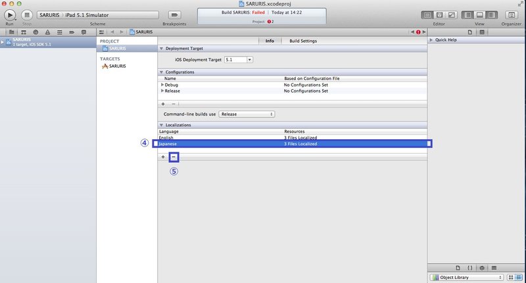Remove selected localization with minus button
Viewport: 526px width, 283px height.
click(174, 157)
